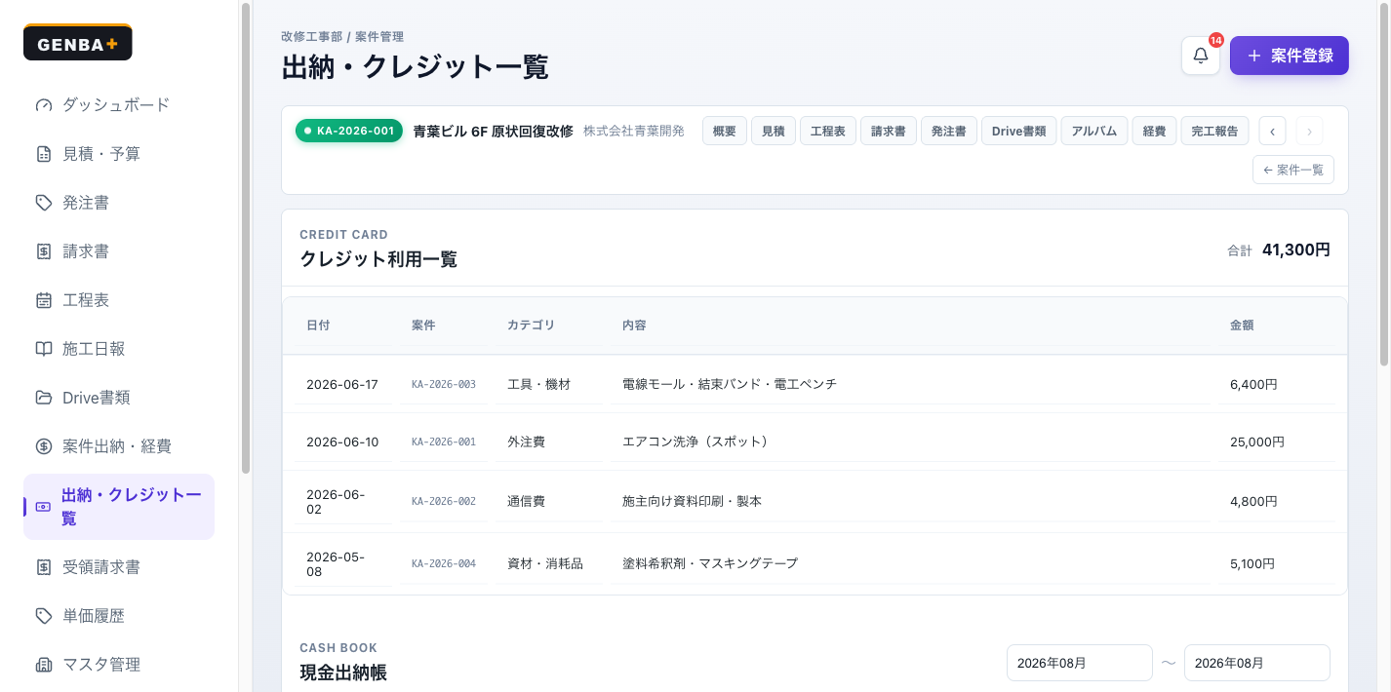Click the カテゴリ column header
The height and width of the screenshot is (692, 1391).
click(x=531, y=326)
